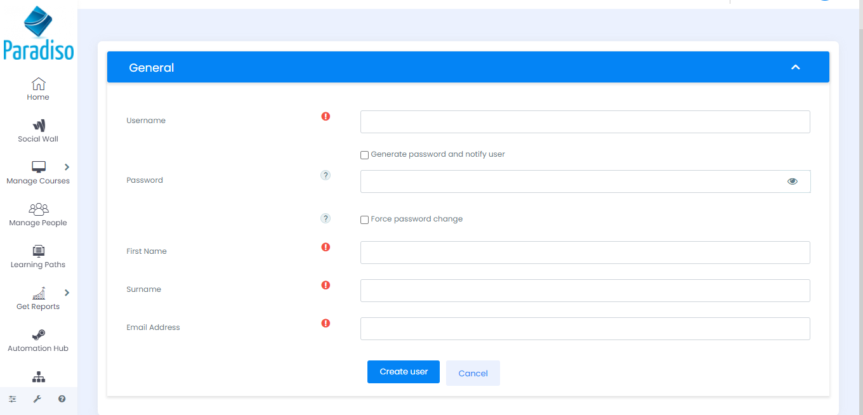
Task: Click the Paradiso logo
Action: pos(38,33)
